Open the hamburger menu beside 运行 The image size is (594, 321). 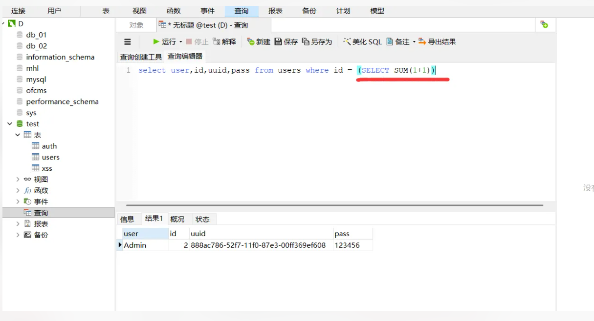pos(128,41)
